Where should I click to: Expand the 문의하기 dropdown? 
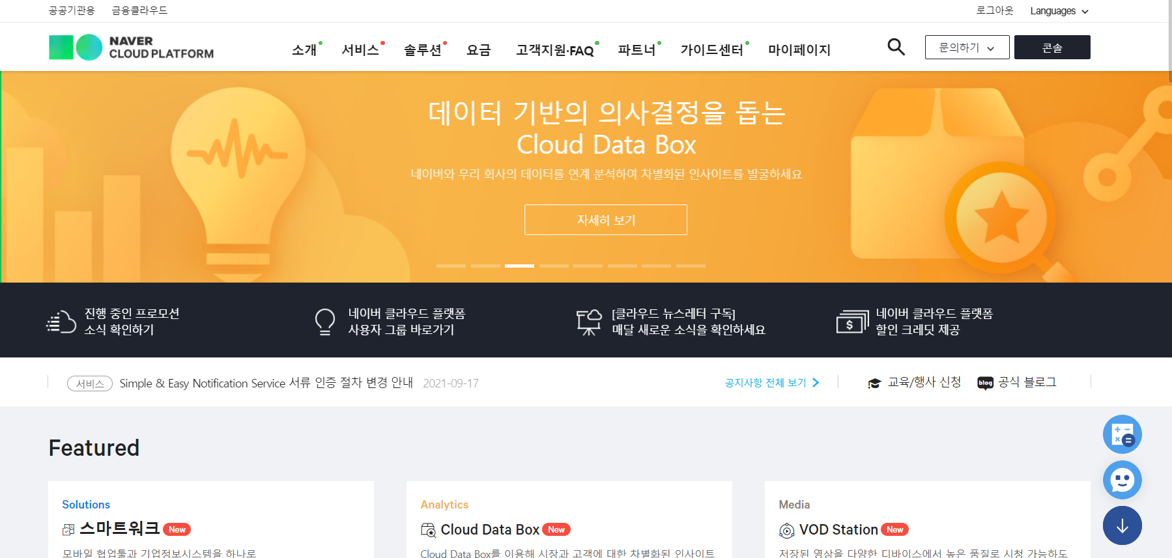(x=967, y=48)
